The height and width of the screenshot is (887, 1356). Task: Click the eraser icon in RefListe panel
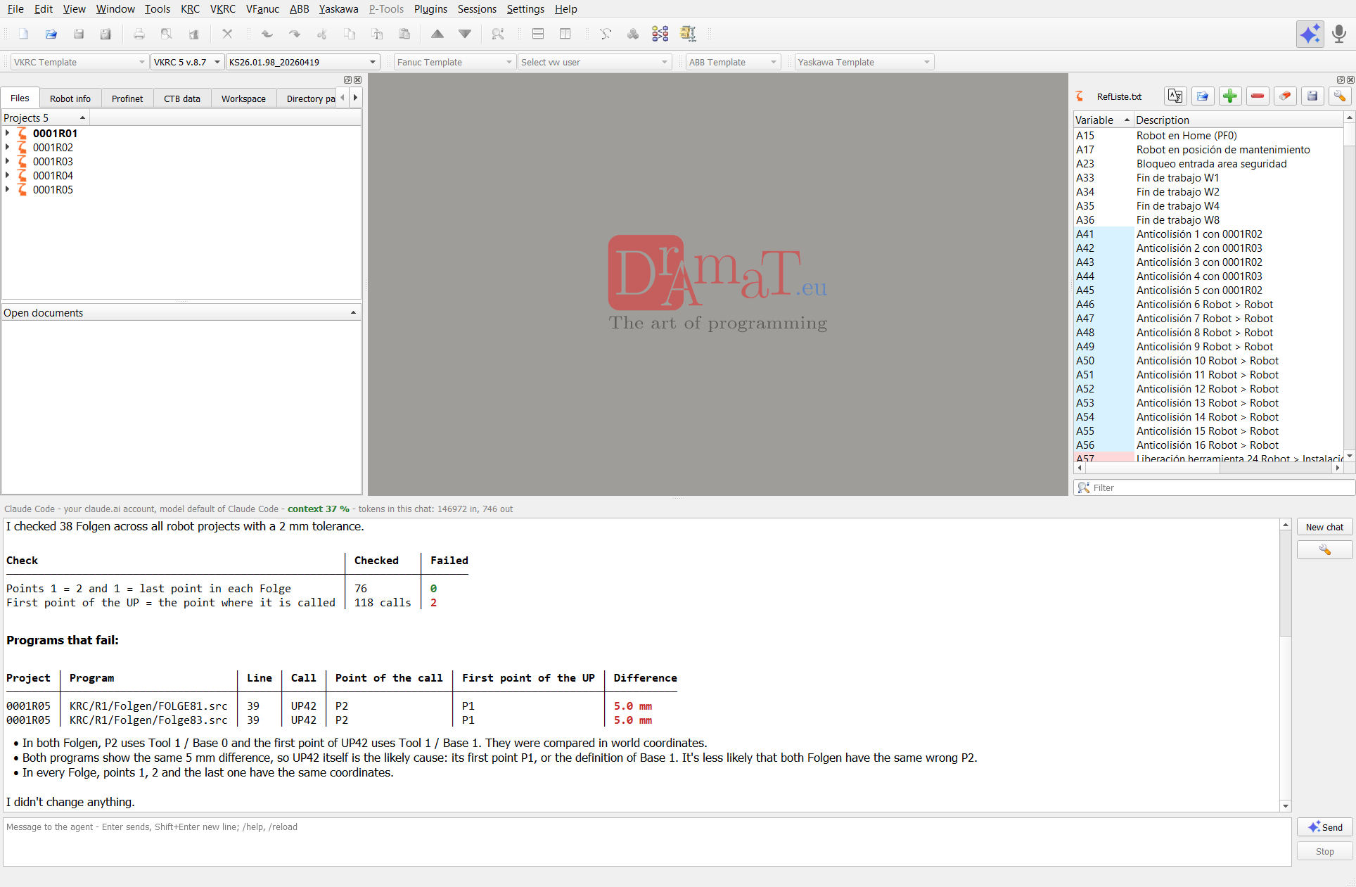[1285, 96]
